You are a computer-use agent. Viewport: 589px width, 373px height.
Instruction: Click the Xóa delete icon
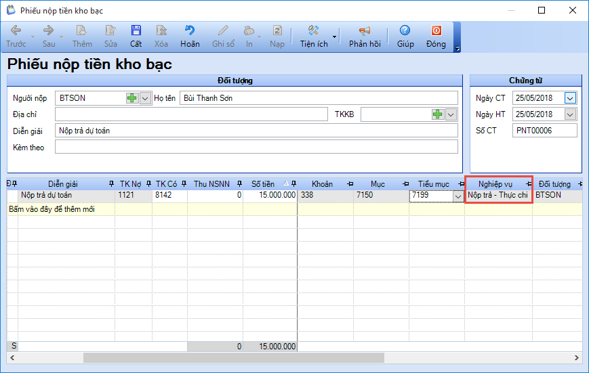pyautogui.click(x=161, y=37)
